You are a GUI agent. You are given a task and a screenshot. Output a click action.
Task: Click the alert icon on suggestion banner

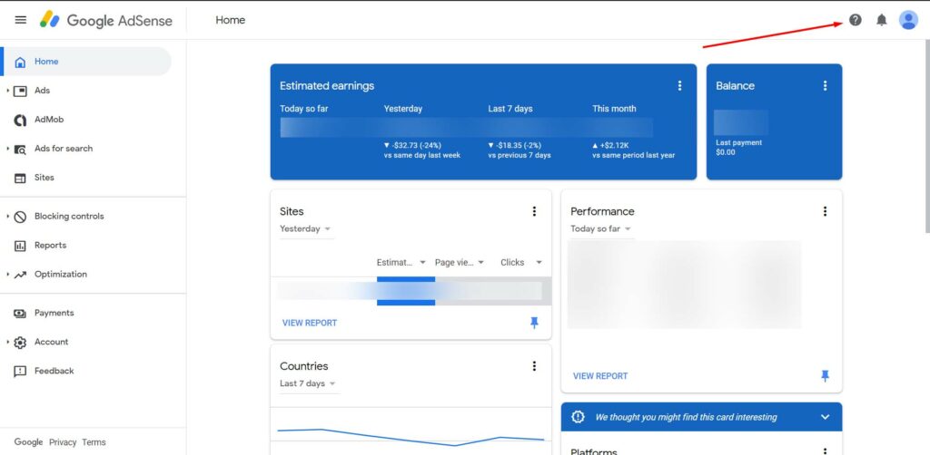tap(578, 417)
